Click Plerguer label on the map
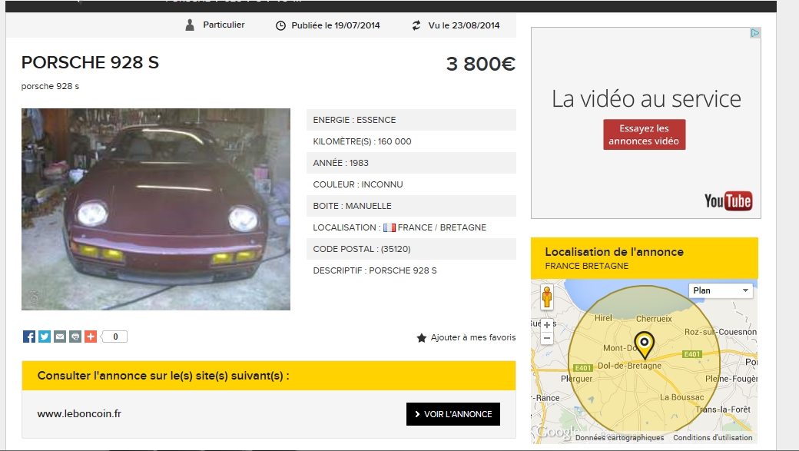The width and height of the screenshot is (799, 451). pos(577,379)
